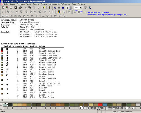Expand the 75% zoom dropdown

click(x=81, y=8)
